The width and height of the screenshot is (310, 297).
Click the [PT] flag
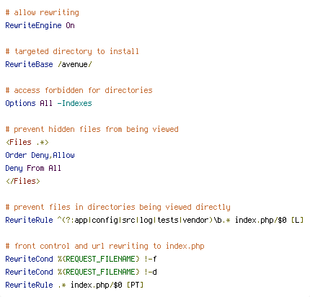pos(135,285)
